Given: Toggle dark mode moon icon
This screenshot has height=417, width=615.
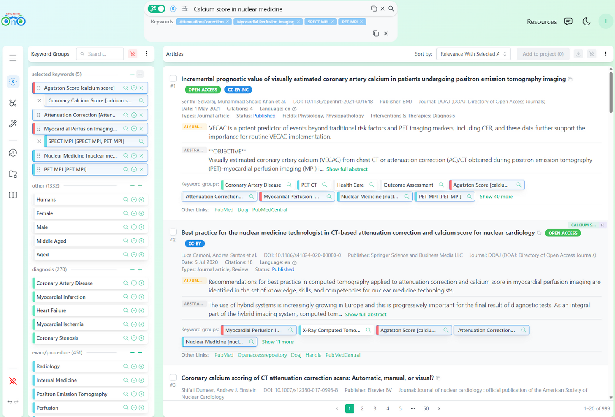Looking at the screenshot, I should 587,21.
